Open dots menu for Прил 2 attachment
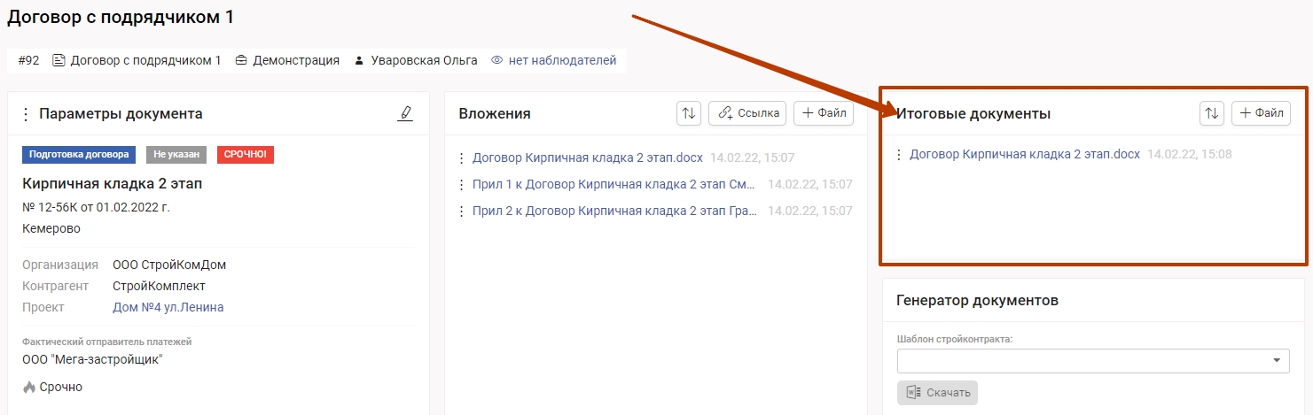 tap(461, 211)
